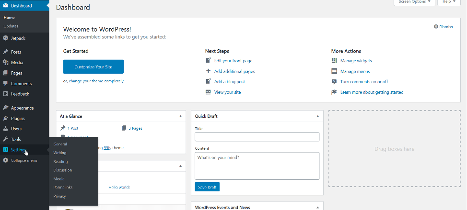This screenshot has width=467, height=210.
Task: Click the Settings sliders icon
Action: [x=5, y=150]
